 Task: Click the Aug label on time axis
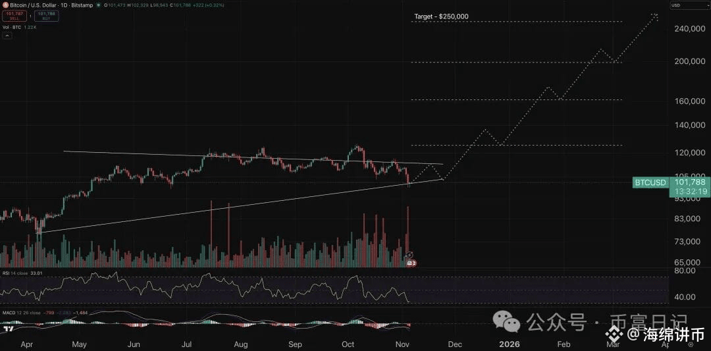point(241,344)
